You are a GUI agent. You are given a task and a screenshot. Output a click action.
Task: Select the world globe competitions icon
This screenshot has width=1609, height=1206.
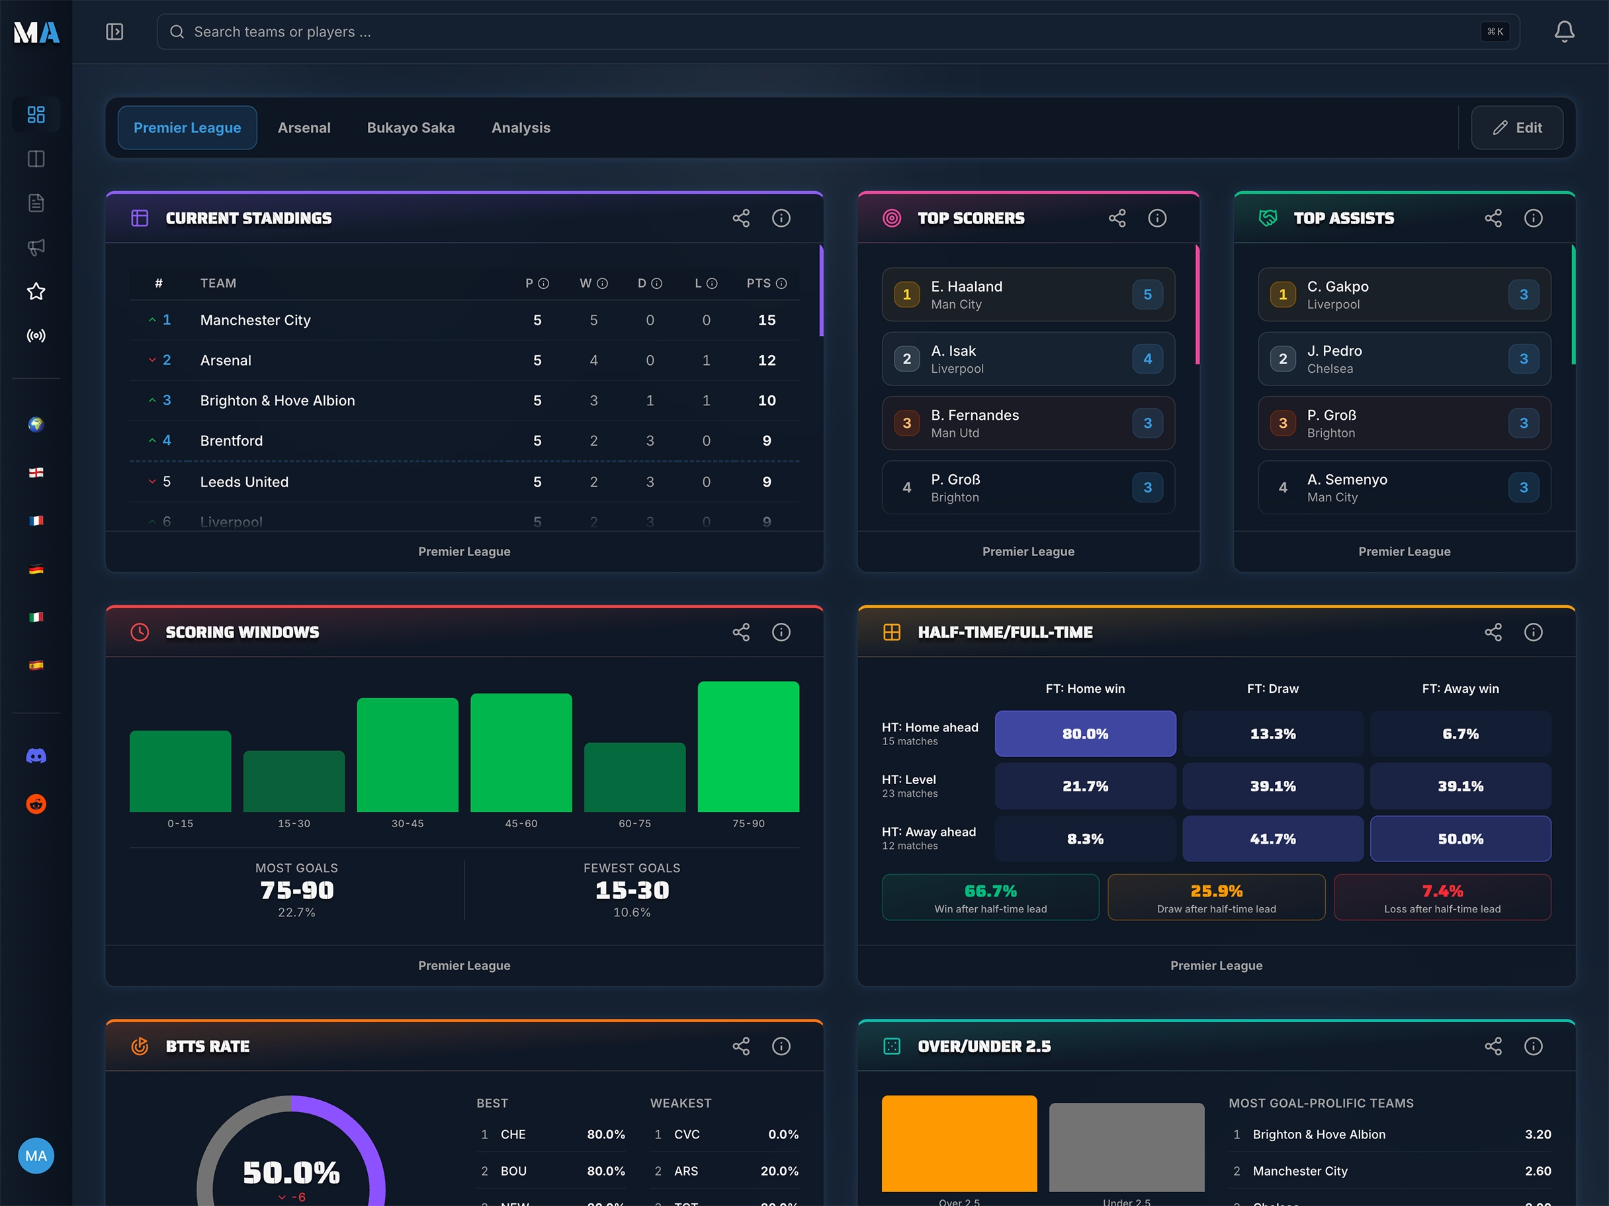click(x=36, y=424)
